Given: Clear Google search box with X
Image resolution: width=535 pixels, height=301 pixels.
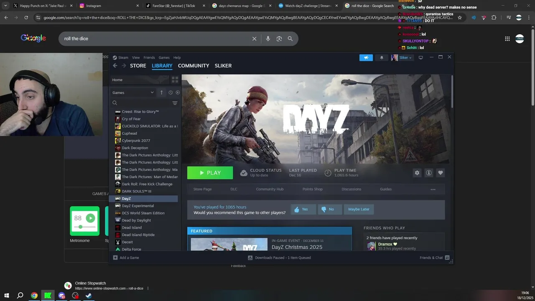Looking at the screenshot, I should point(254,38).
